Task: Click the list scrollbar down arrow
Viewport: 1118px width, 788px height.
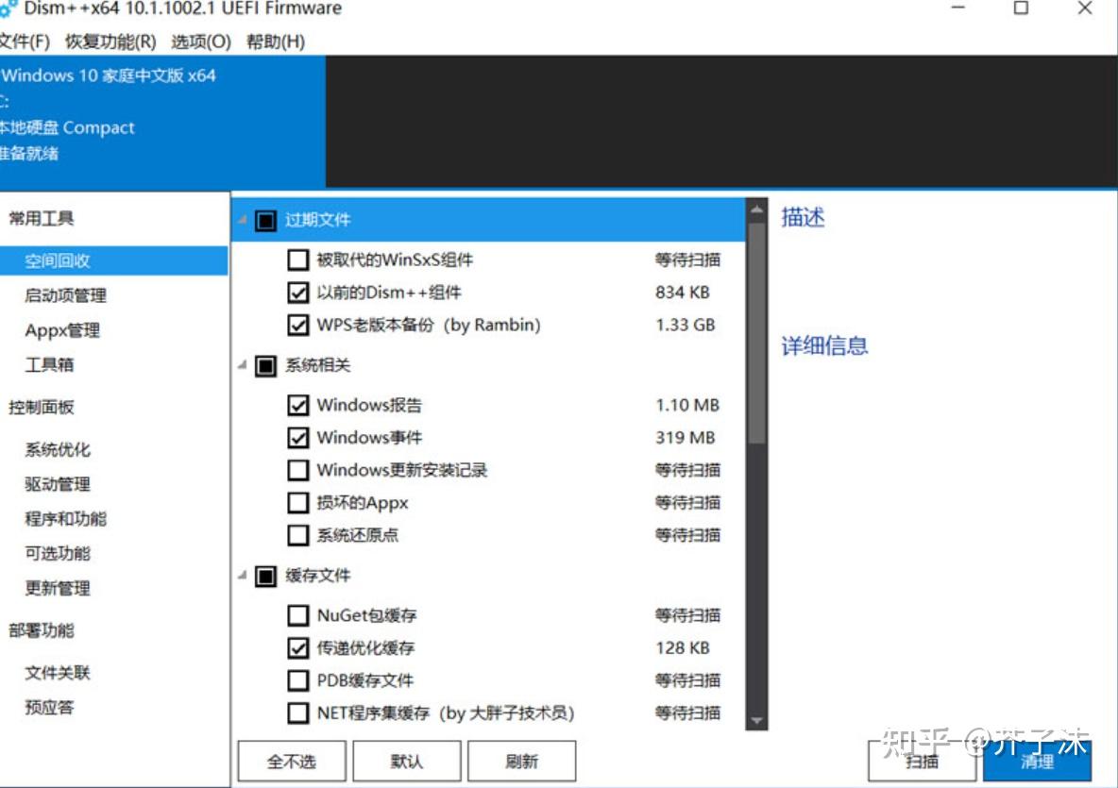Action: tap(756, 720)
